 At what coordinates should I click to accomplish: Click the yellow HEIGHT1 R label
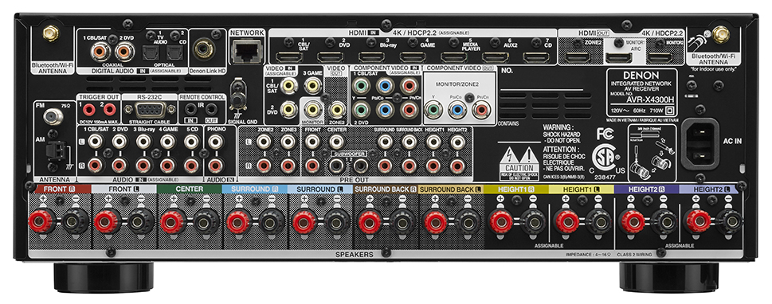coord(516,189)
